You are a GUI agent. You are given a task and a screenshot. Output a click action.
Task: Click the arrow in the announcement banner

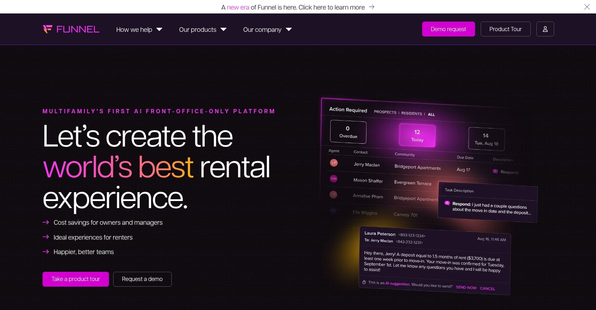click(371, 7)
